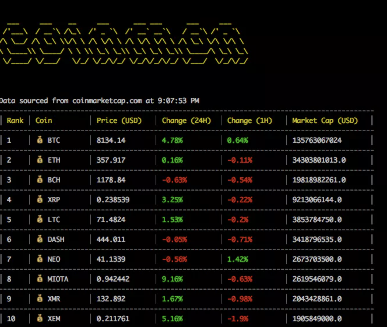Click the money bag icon beside XMR
The height and width of the screenshot is (327, 387).
tap(40, 299)
